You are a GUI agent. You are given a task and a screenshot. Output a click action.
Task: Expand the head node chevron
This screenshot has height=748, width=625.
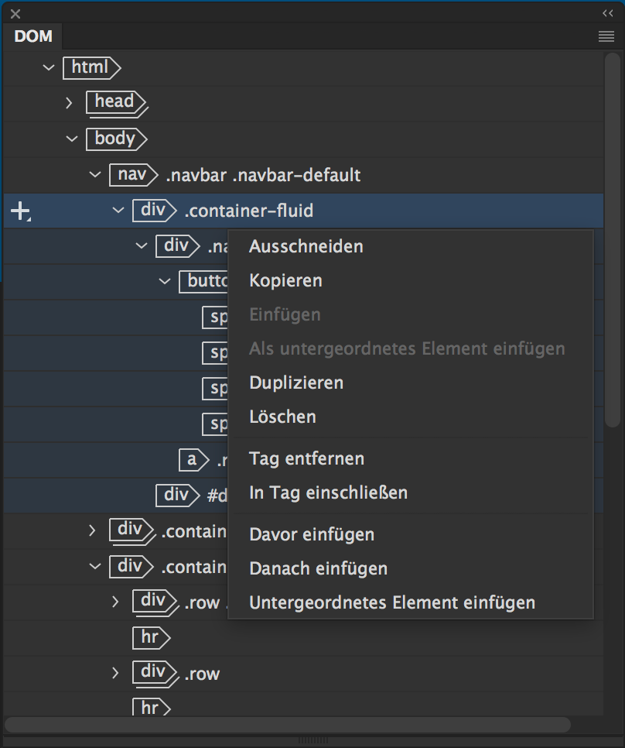(x=69, y=102)
